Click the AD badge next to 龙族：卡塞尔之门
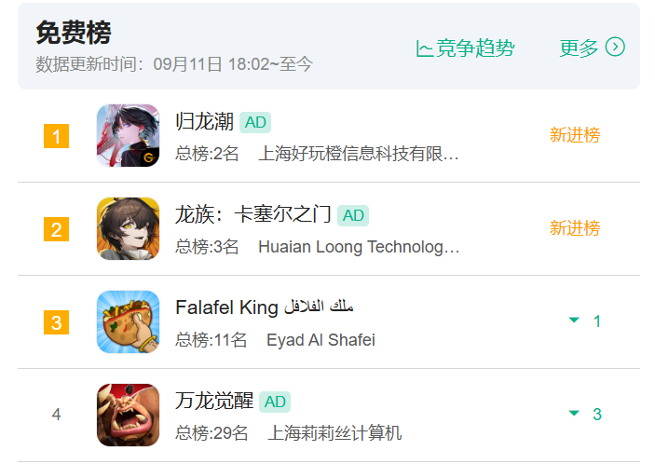 353,215
